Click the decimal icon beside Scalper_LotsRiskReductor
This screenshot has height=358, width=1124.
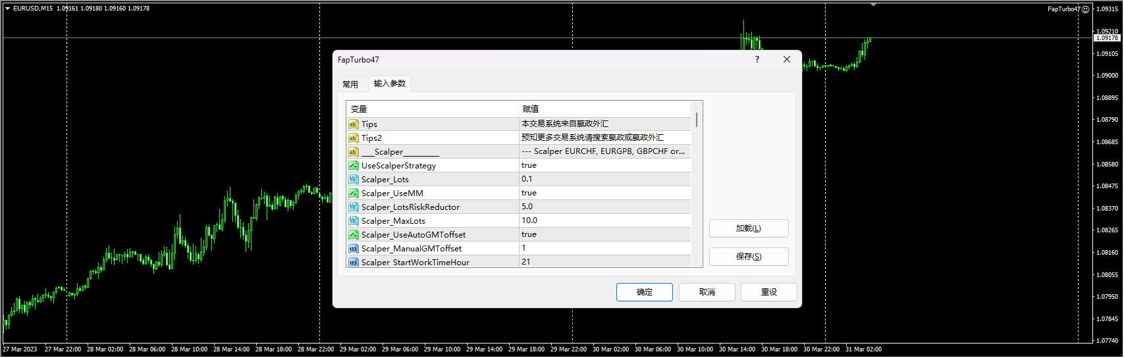354,207
